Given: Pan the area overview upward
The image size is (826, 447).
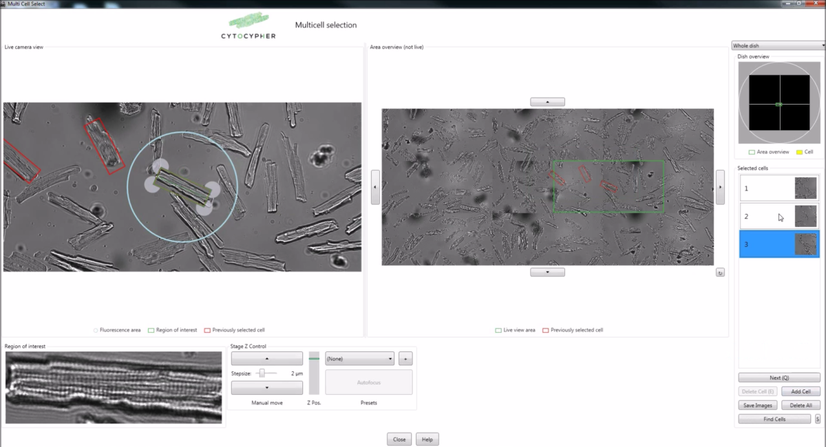Looking at the screenshot, I should point(547,101).
